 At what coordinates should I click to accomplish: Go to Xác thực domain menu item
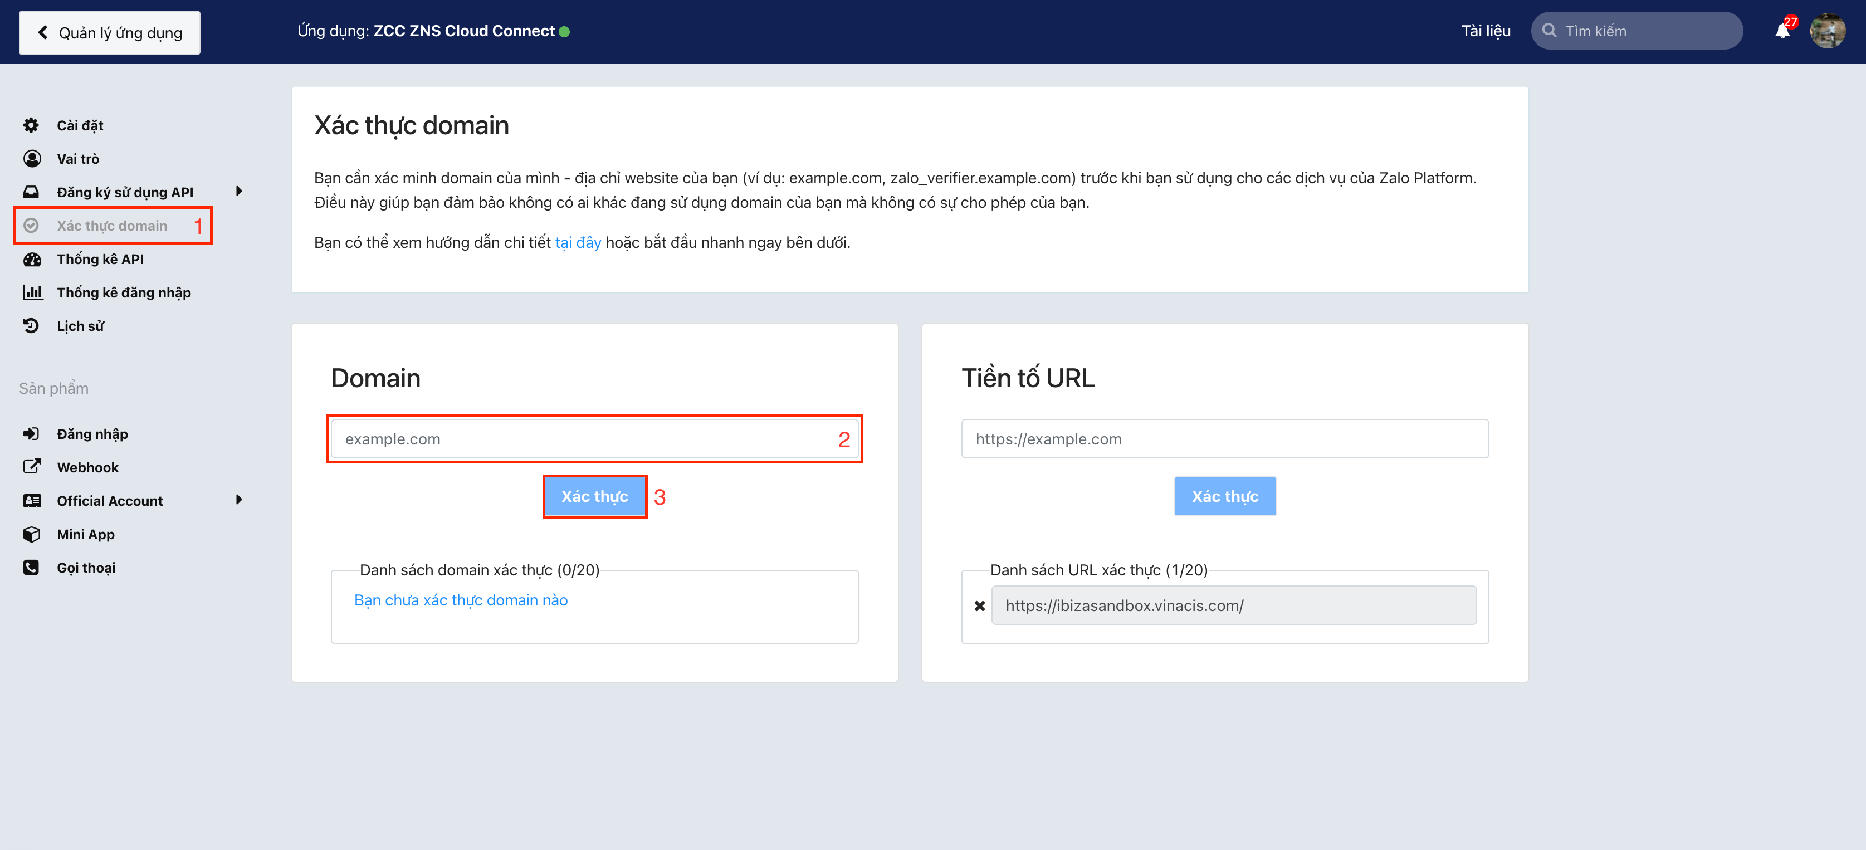111,226
